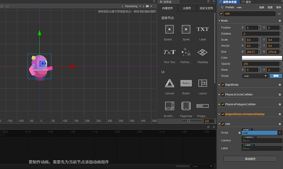283x169 pixels.
Task: Open PhysicsPolygonCollider settings gear
Action: [280, 104]
